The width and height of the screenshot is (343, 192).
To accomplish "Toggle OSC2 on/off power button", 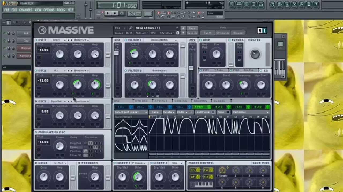I will click(x=36, y=71).
